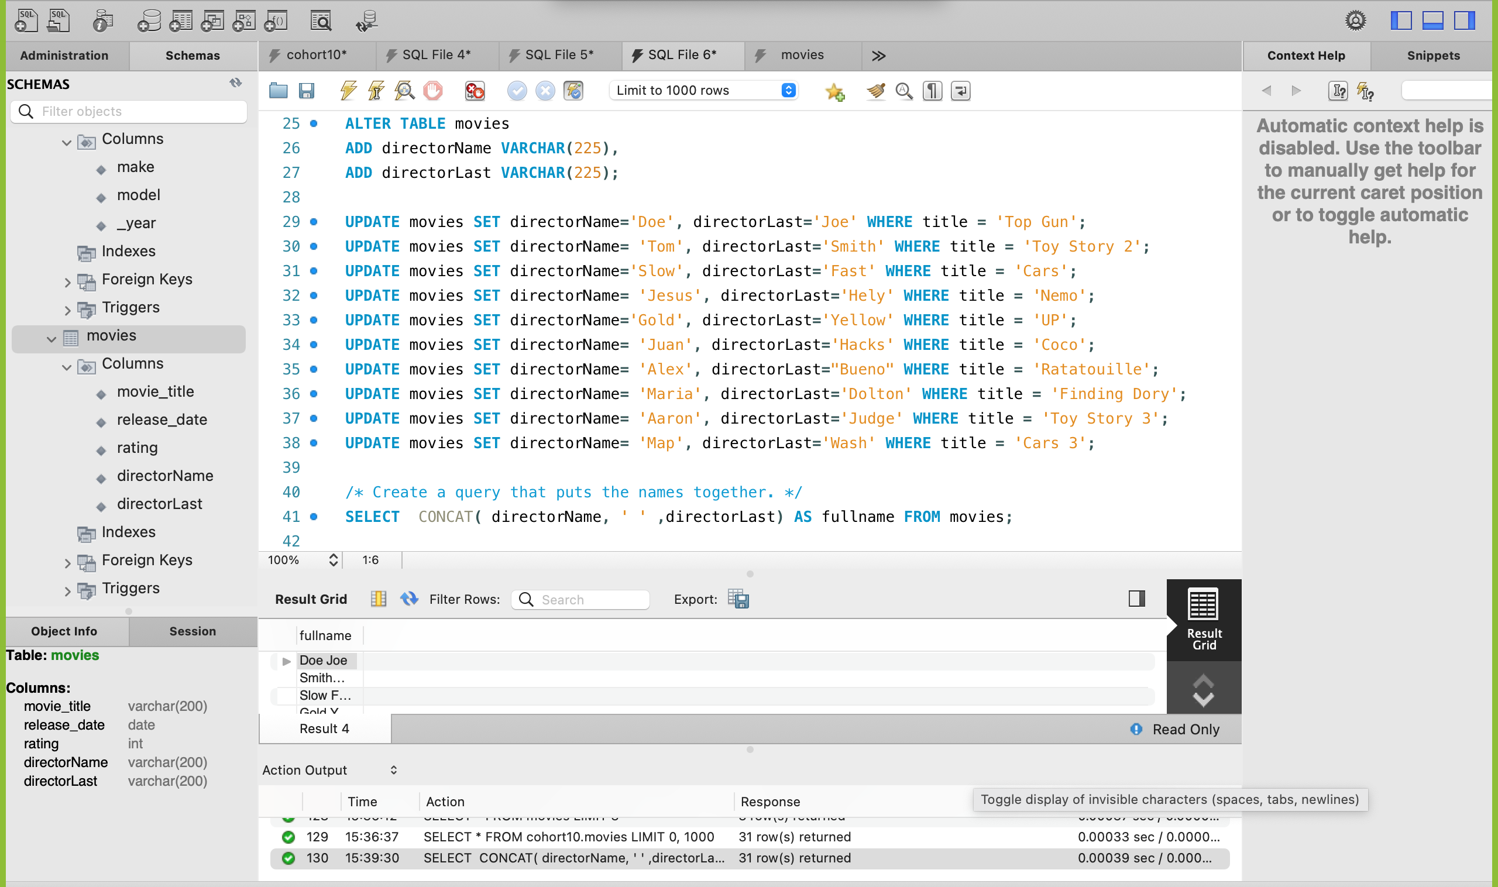The image size is (1498, 887).
Task: Stop the running query hand icon
Action: point(433,91)
